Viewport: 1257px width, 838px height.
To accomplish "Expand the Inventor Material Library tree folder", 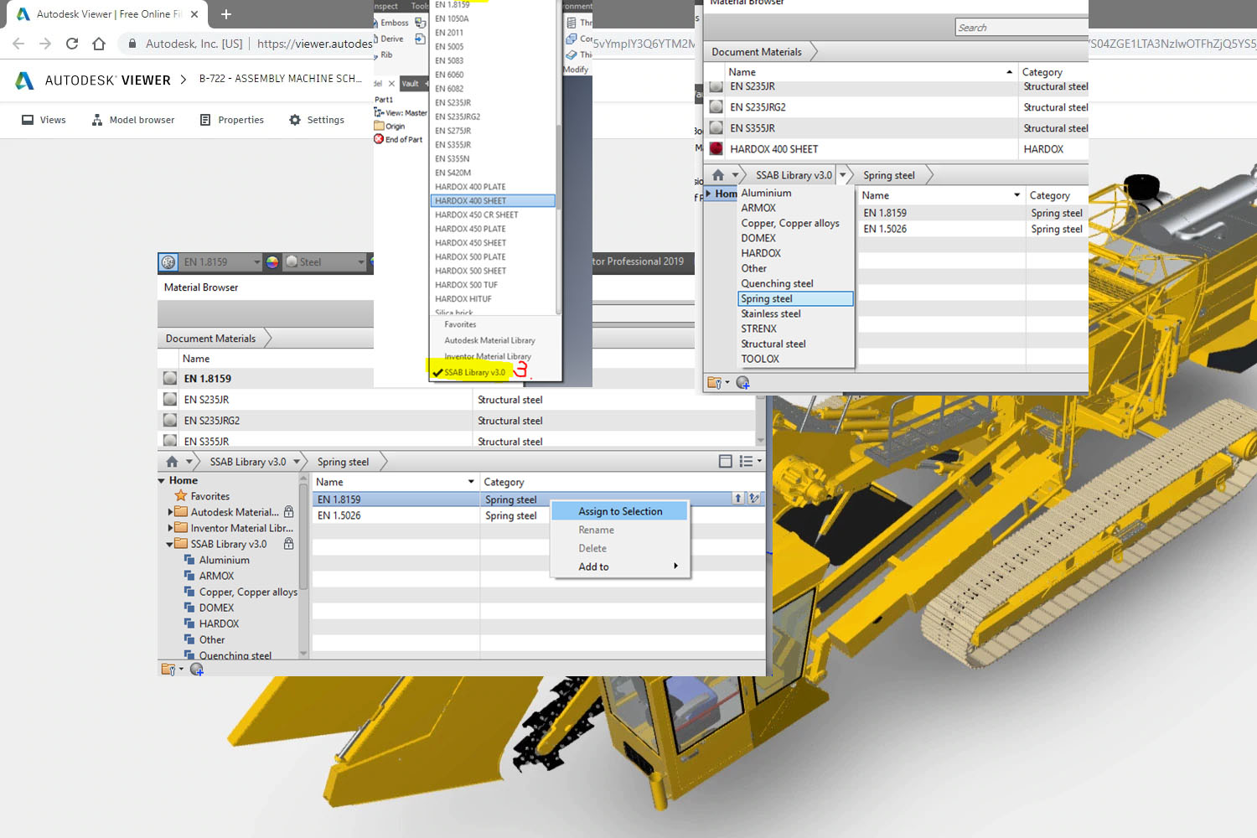I will pos(170,528).
